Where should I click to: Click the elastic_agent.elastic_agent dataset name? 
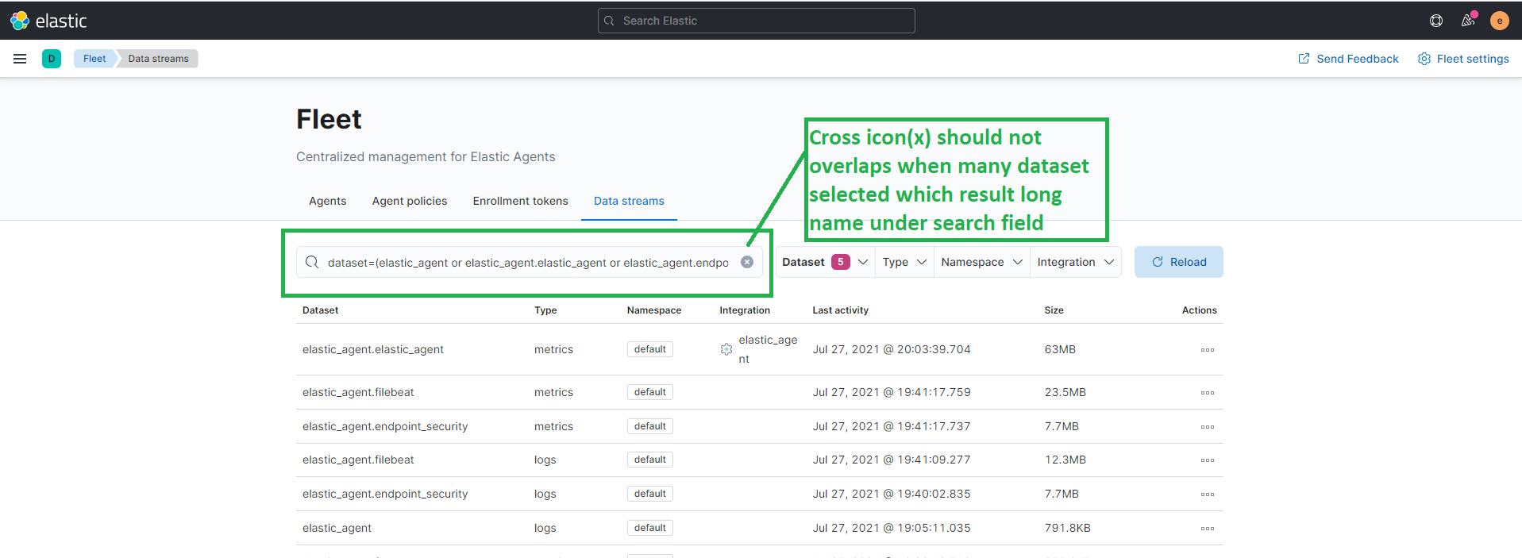[373, 349]
